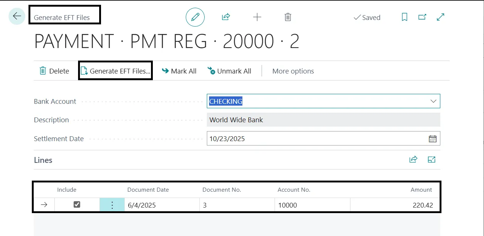Click the plus icon to add new

coord(257,17)
